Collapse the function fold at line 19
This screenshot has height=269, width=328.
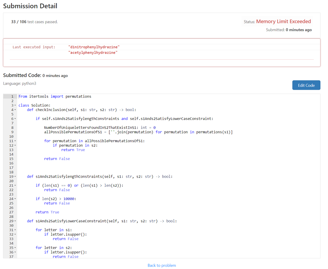coord(15,177)
